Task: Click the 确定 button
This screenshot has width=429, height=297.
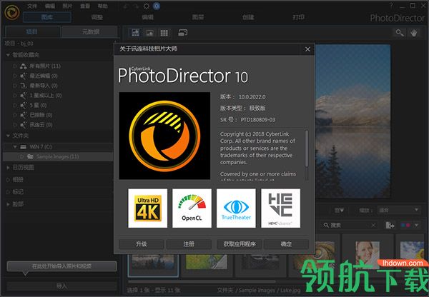Action: click(x=286, y=244)
